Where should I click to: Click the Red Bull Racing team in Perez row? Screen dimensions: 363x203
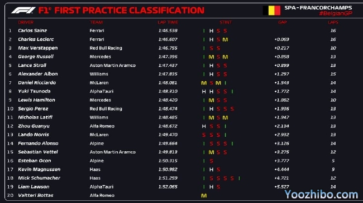(x=106, y=108)
